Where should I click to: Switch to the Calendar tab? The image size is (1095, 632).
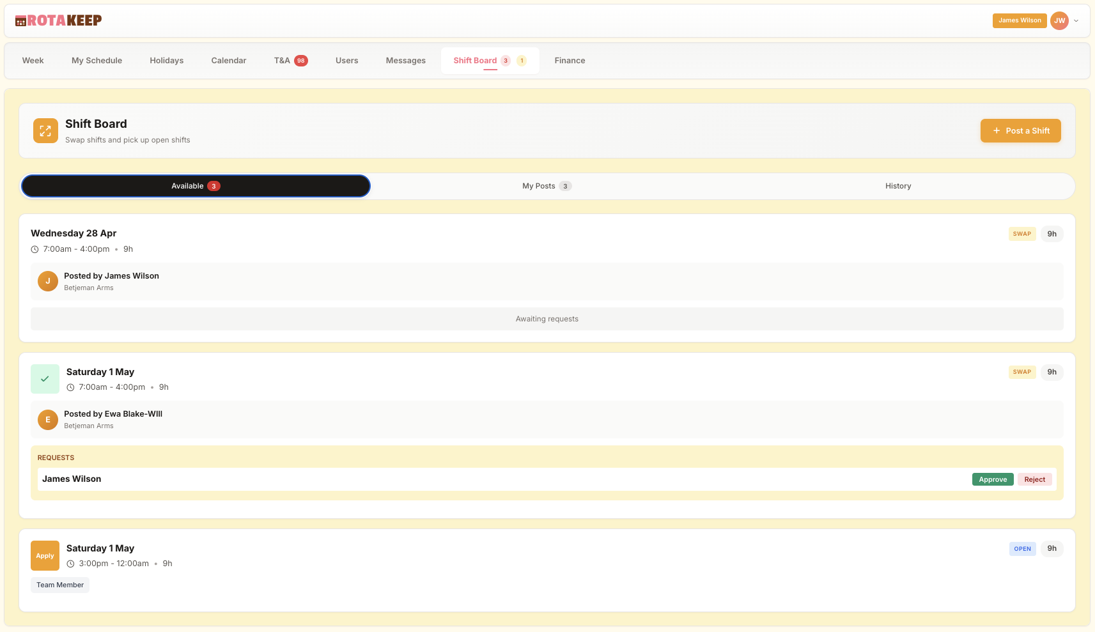click(x=229, y=61)
